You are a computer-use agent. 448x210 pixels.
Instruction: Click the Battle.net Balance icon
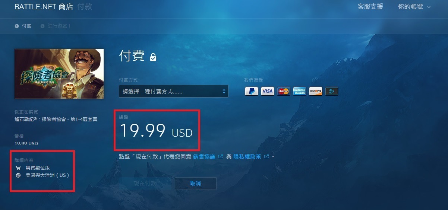coord(332,91)
